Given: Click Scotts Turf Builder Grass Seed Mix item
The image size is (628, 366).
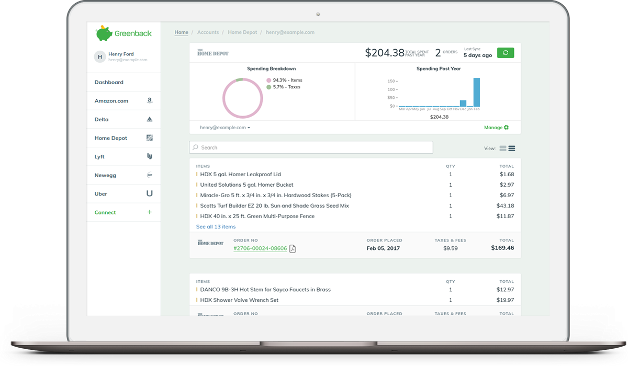Looking at the screenshot, I should [x=275, y=205].
